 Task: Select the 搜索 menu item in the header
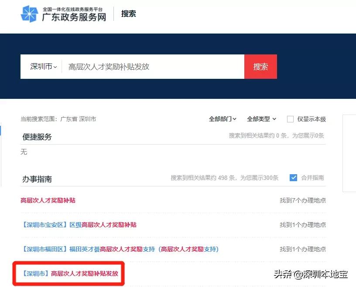[128, 14]
